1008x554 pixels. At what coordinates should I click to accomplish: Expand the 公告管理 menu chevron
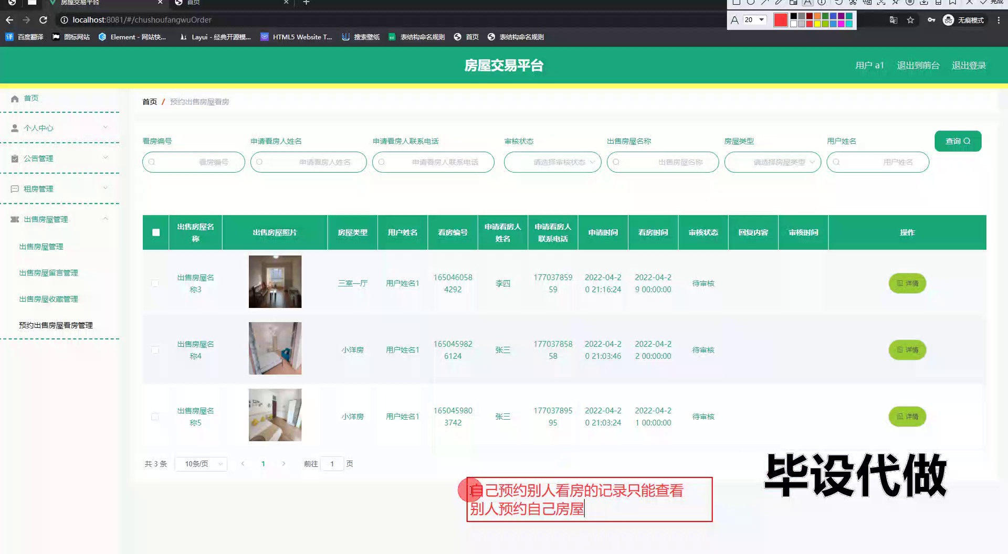(x=106, y=158)
